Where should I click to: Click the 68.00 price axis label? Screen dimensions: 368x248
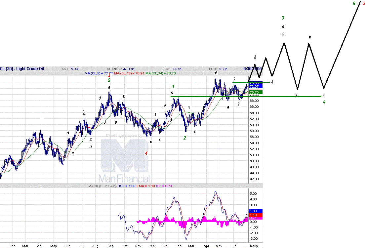click(254, 101)
